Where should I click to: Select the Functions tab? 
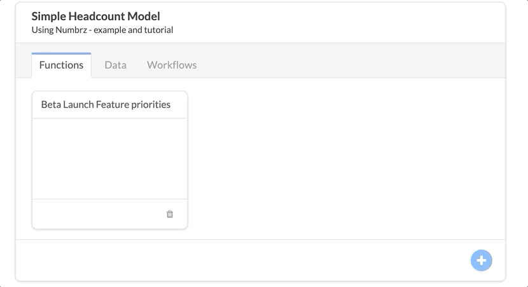pos(61,65)
